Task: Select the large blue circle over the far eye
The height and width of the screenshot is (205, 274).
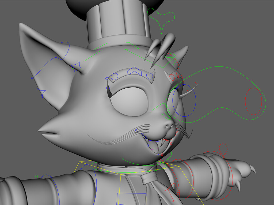Action: coord(184,101)
